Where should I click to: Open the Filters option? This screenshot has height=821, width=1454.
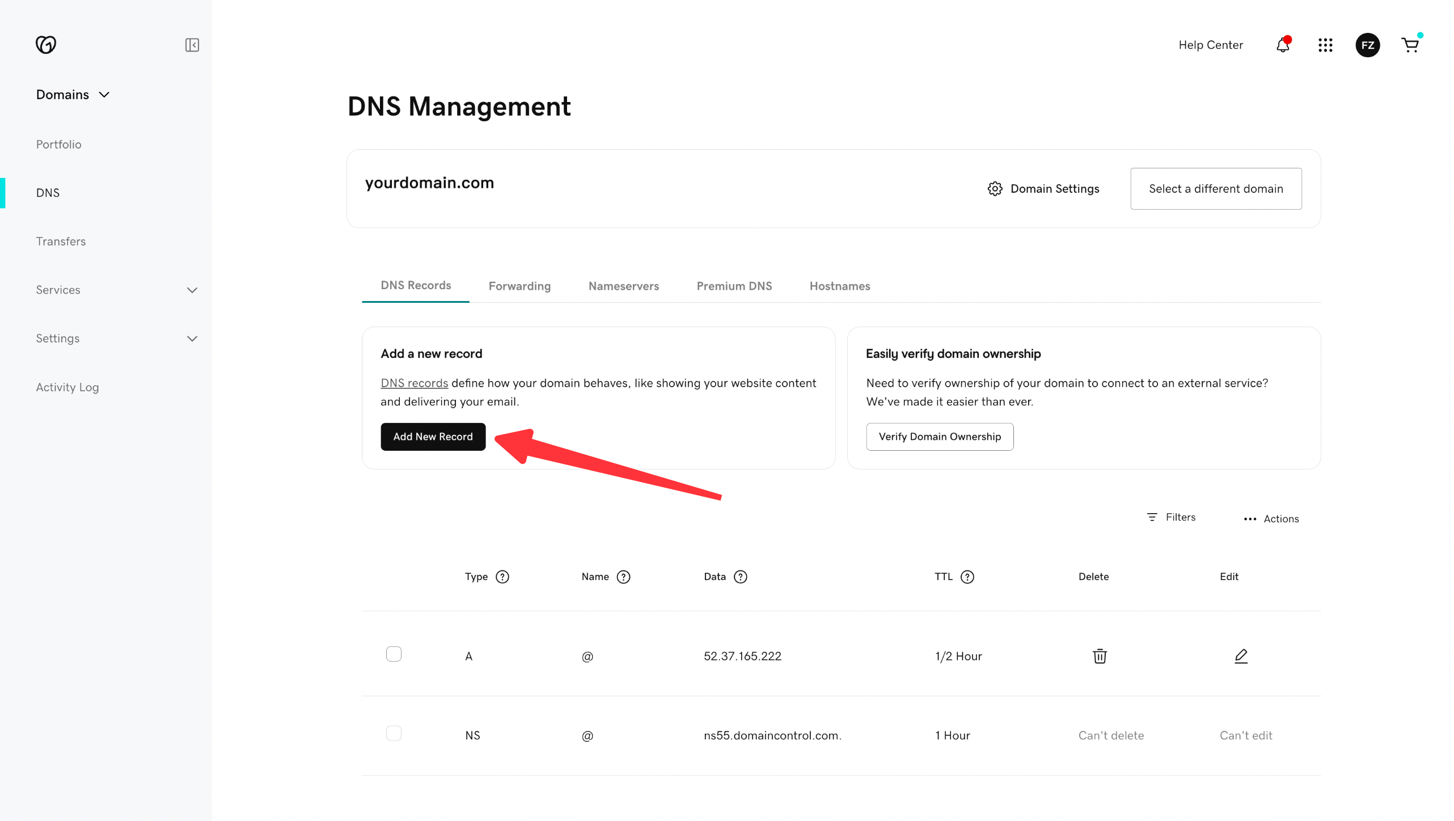1171,517
